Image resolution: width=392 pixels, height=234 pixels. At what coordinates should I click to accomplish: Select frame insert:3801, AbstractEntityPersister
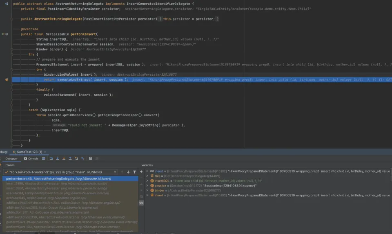70,188
